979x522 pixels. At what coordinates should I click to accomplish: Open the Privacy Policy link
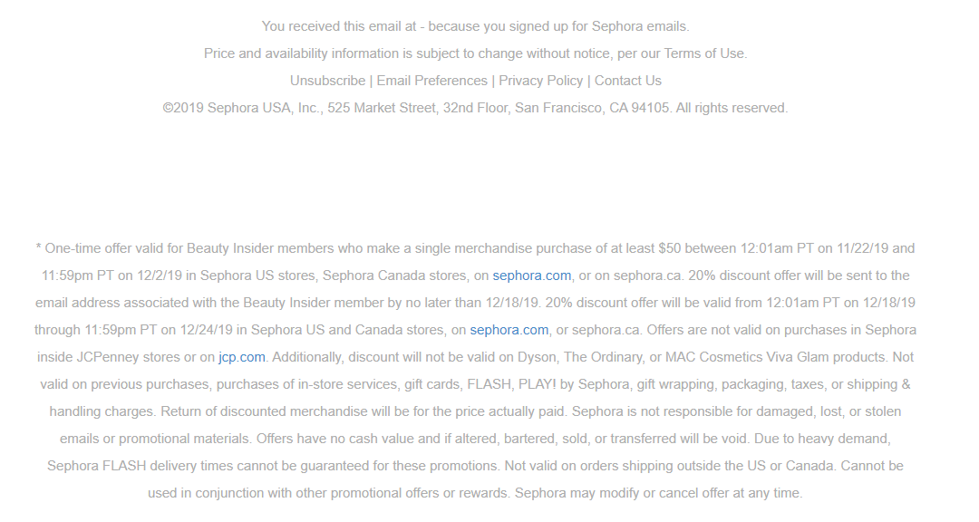540,81
